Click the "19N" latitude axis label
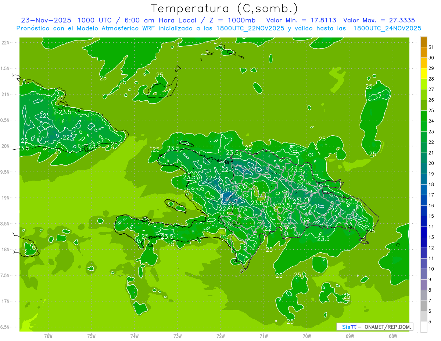This screenshot has height=341, width=441. 5,198
